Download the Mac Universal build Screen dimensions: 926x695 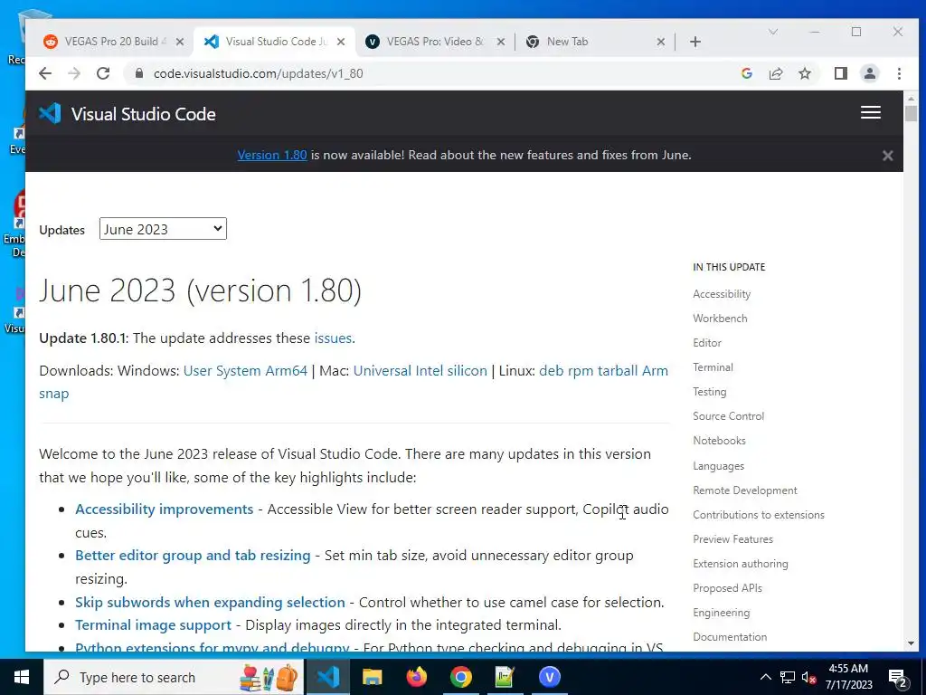click(x=383, y=370)
